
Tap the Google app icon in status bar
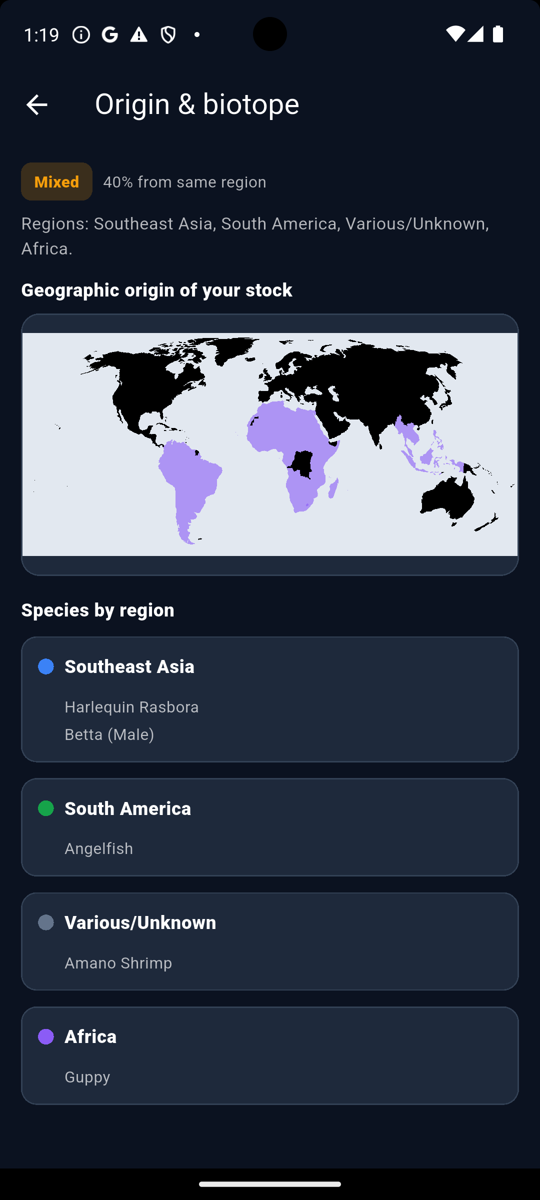click(109, 33)
